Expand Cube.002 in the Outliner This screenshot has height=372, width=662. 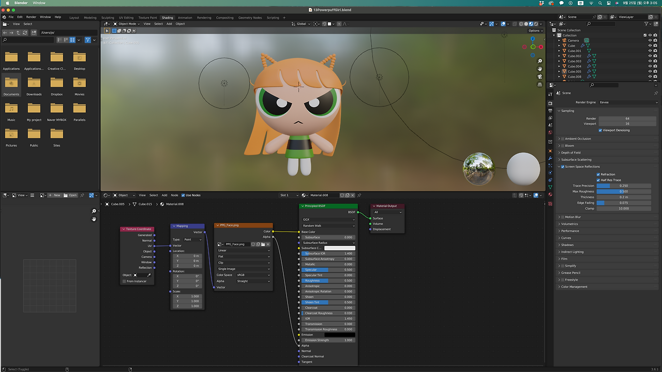(560, 56)
